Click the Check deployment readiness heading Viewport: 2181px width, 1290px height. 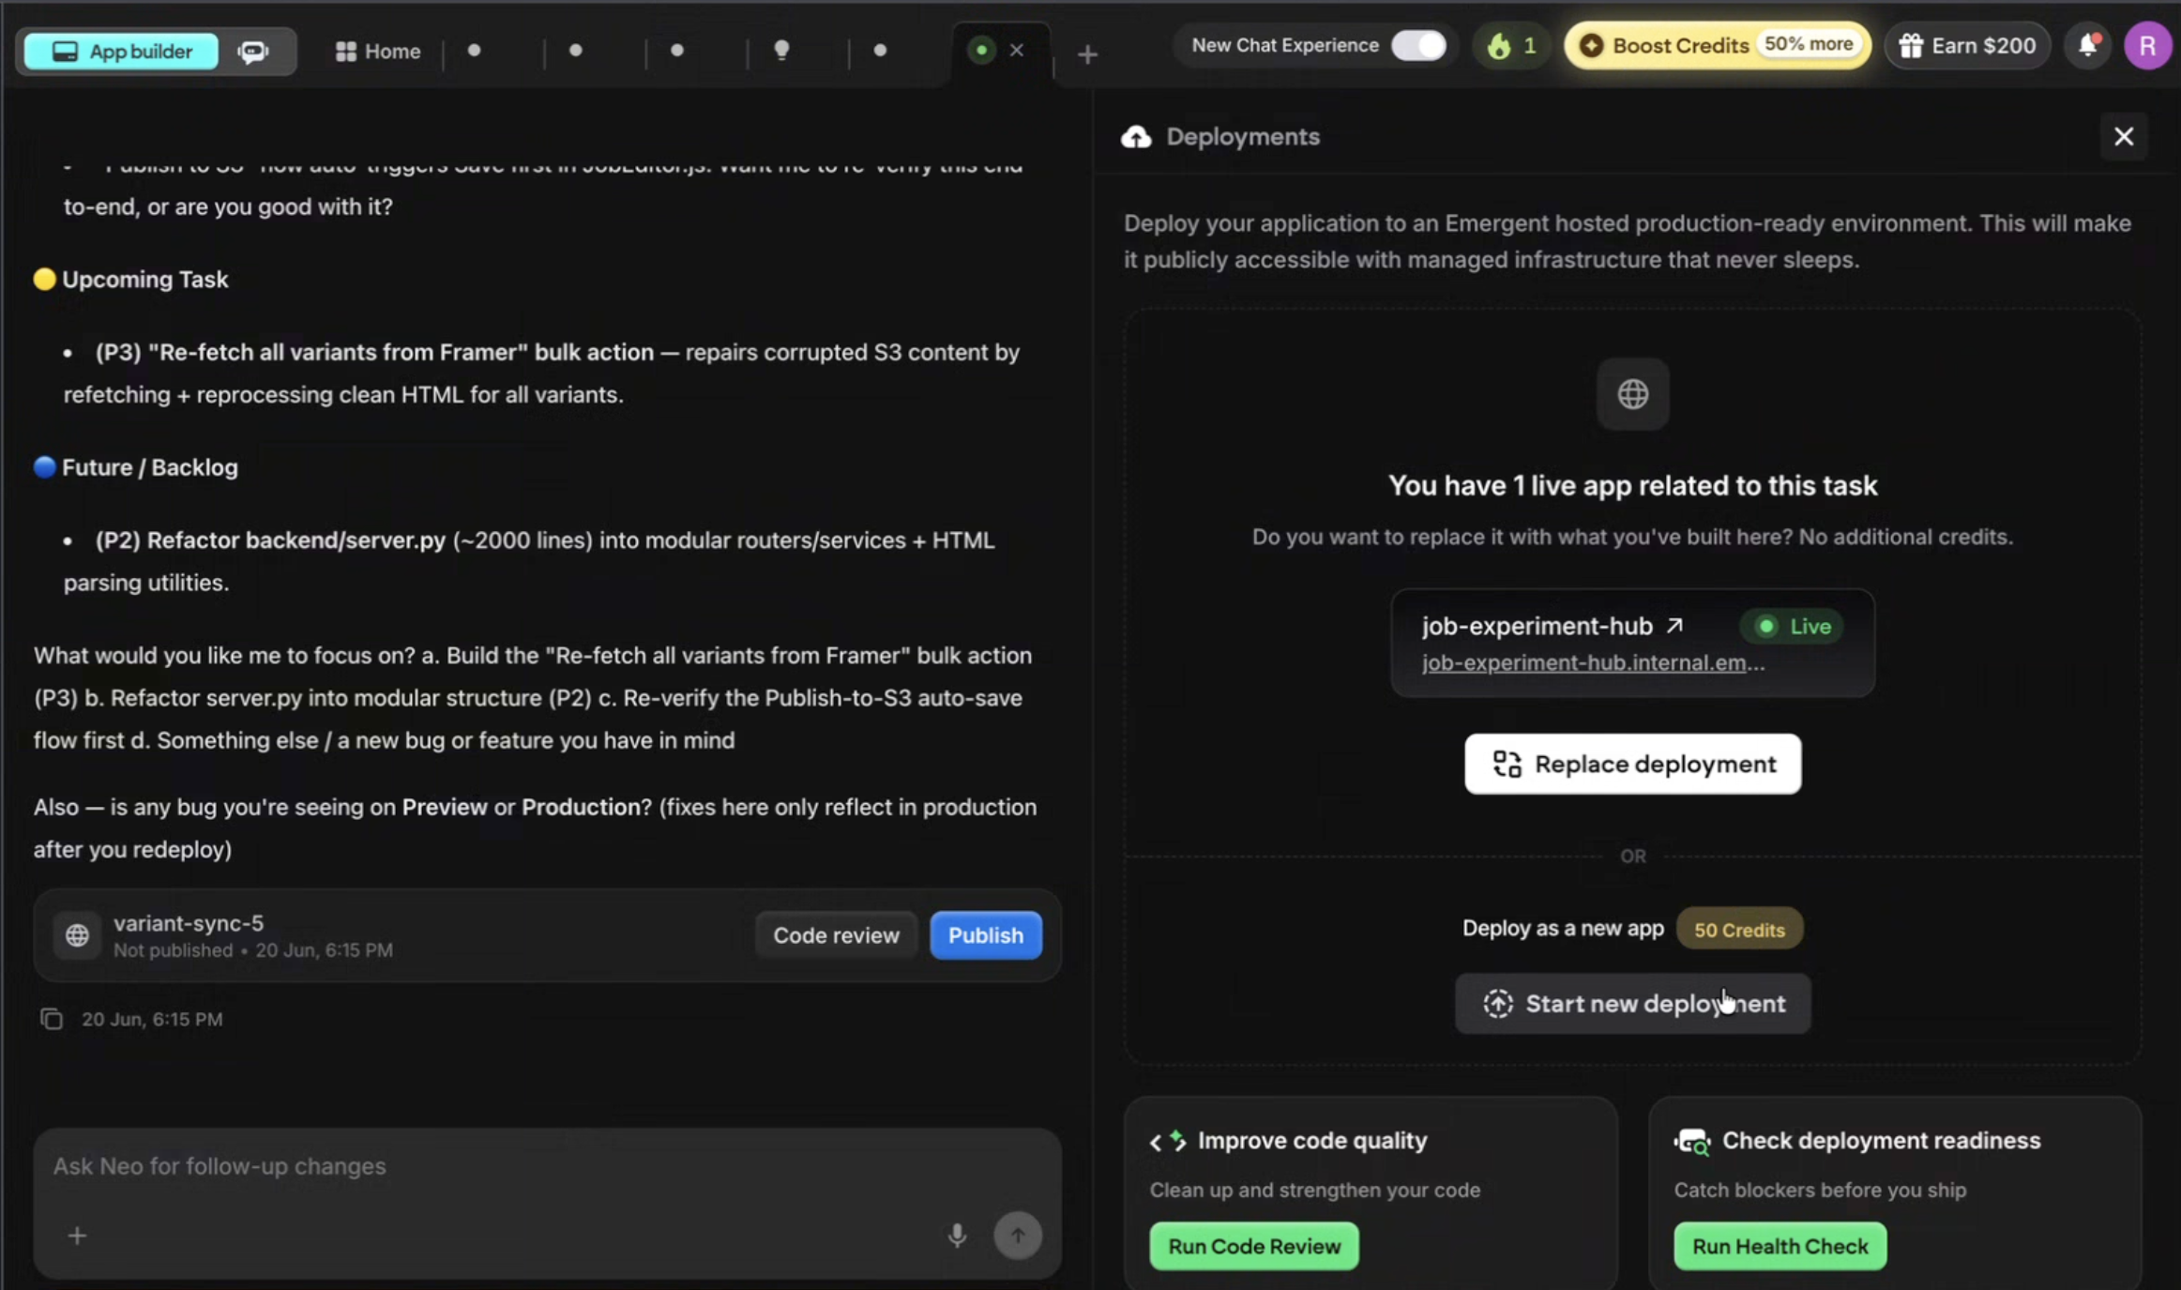(1881, 1140)
